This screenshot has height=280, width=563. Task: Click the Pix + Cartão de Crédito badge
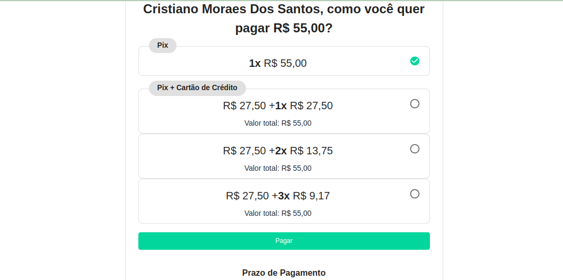click(197, 88)
